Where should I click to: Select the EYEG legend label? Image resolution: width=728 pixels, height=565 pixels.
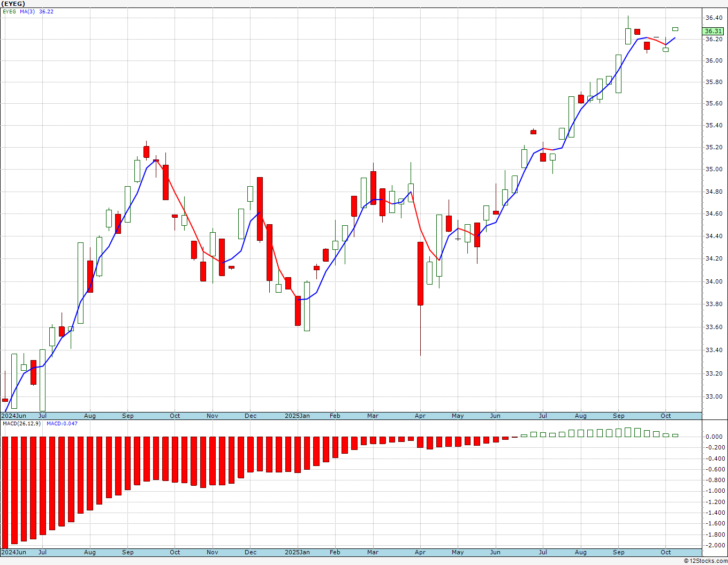pos(9,11)
